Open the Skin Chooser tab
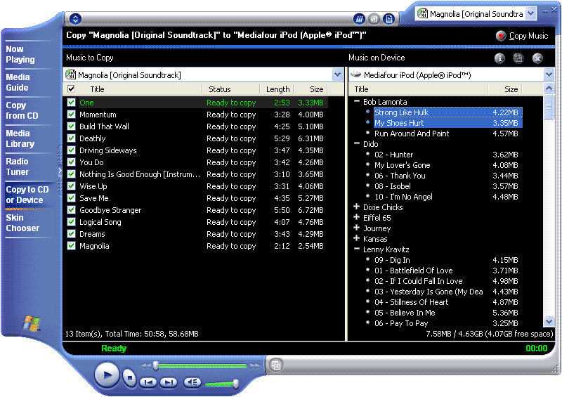 (x=22, y=223)
